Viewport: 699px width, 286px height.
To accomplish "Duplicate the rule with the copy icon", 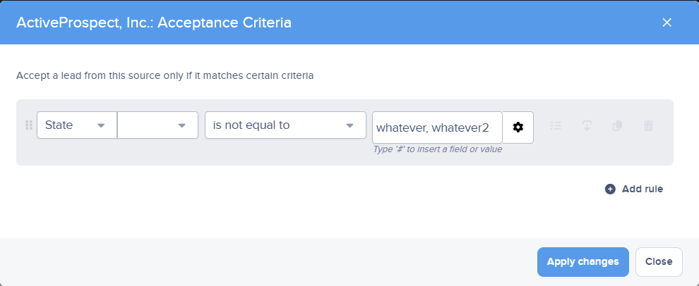I will [617, 125].
